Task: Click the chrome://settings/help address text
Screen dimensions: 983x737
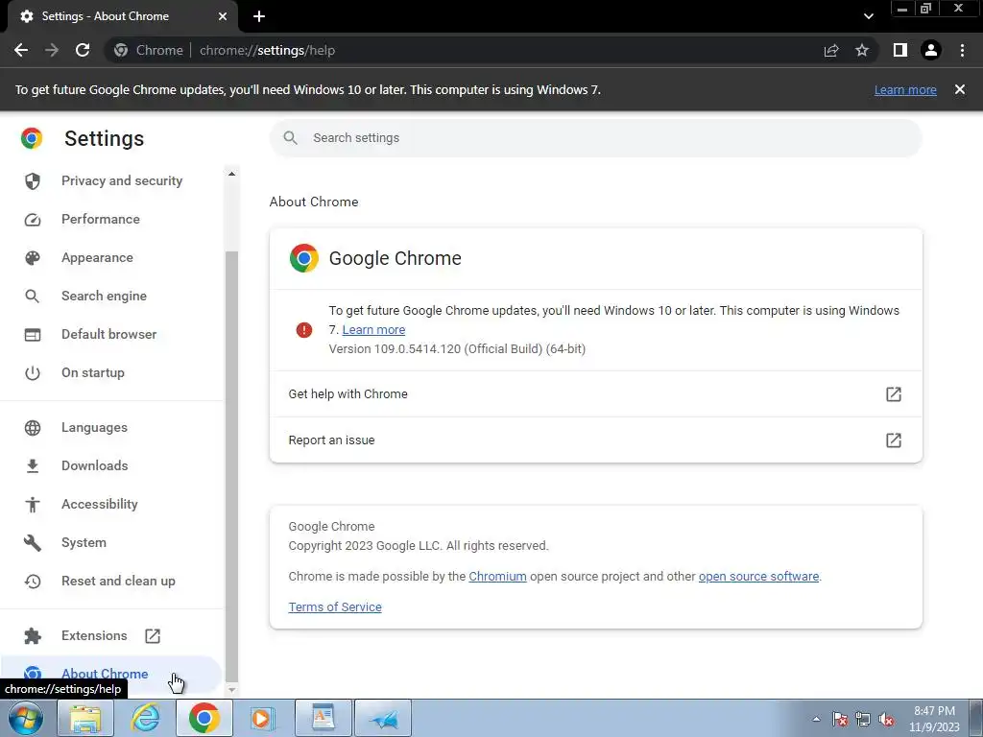Action: click(x=267, y=50)
